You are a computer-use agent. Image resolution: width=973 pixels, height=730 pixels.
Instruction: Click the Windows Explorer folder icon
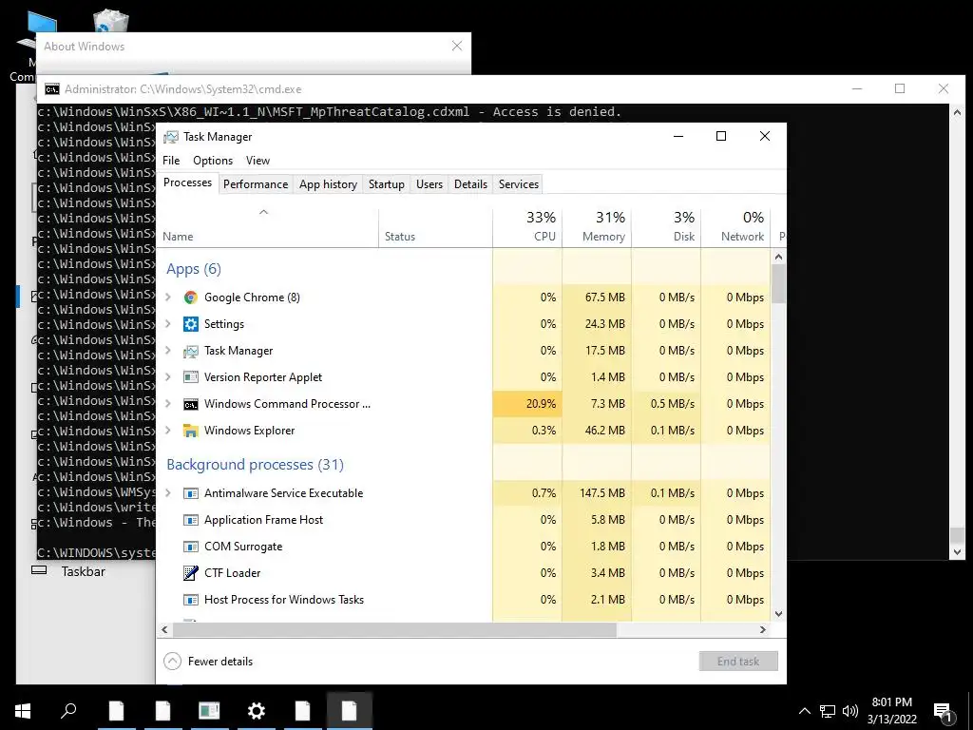tap(190, 431)
